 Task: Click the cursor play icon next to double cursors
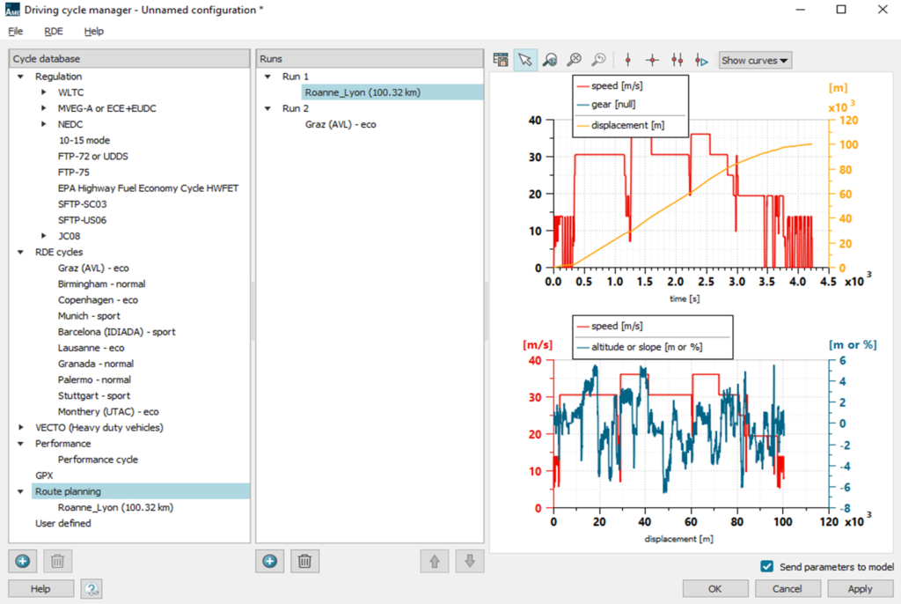tap(701, 60)
